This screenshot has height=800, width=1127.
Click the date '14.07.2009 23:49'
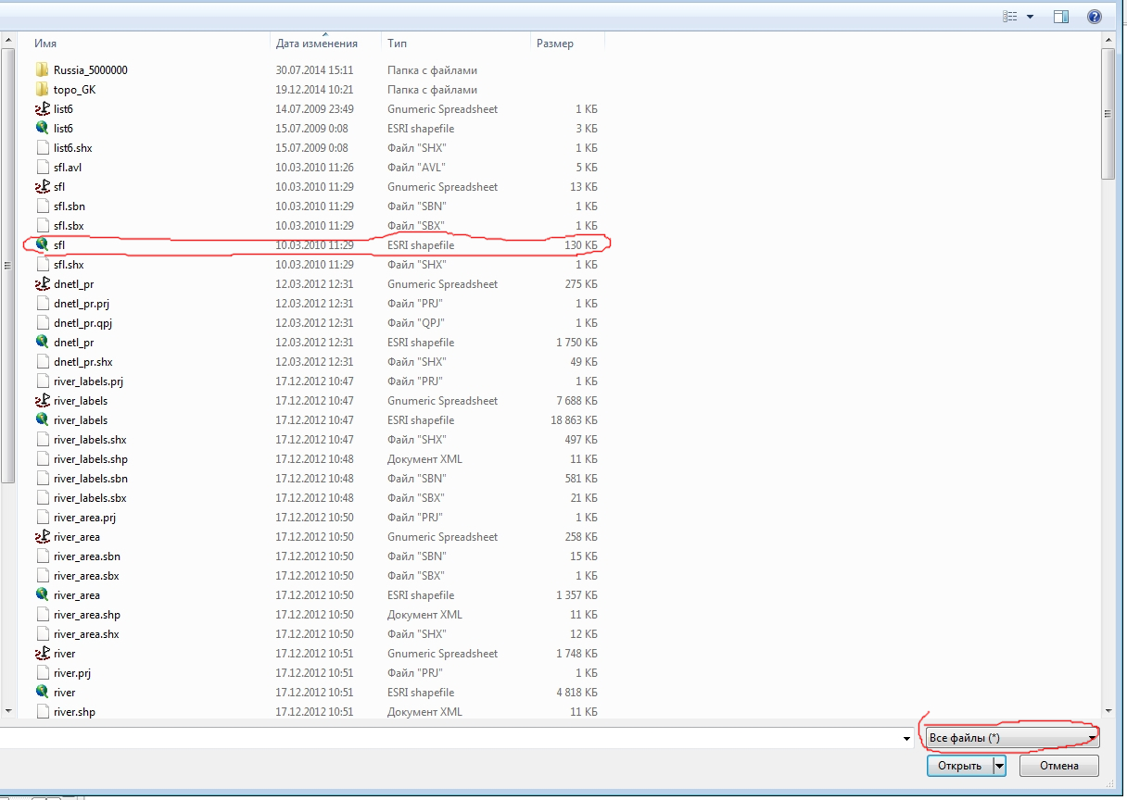[314, 109]
